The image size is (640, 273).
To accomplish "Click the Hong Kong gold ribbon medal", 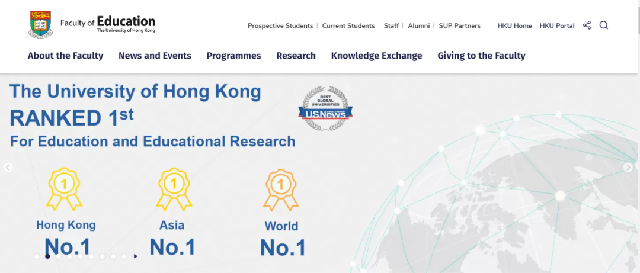I will (x=64, y=189).
